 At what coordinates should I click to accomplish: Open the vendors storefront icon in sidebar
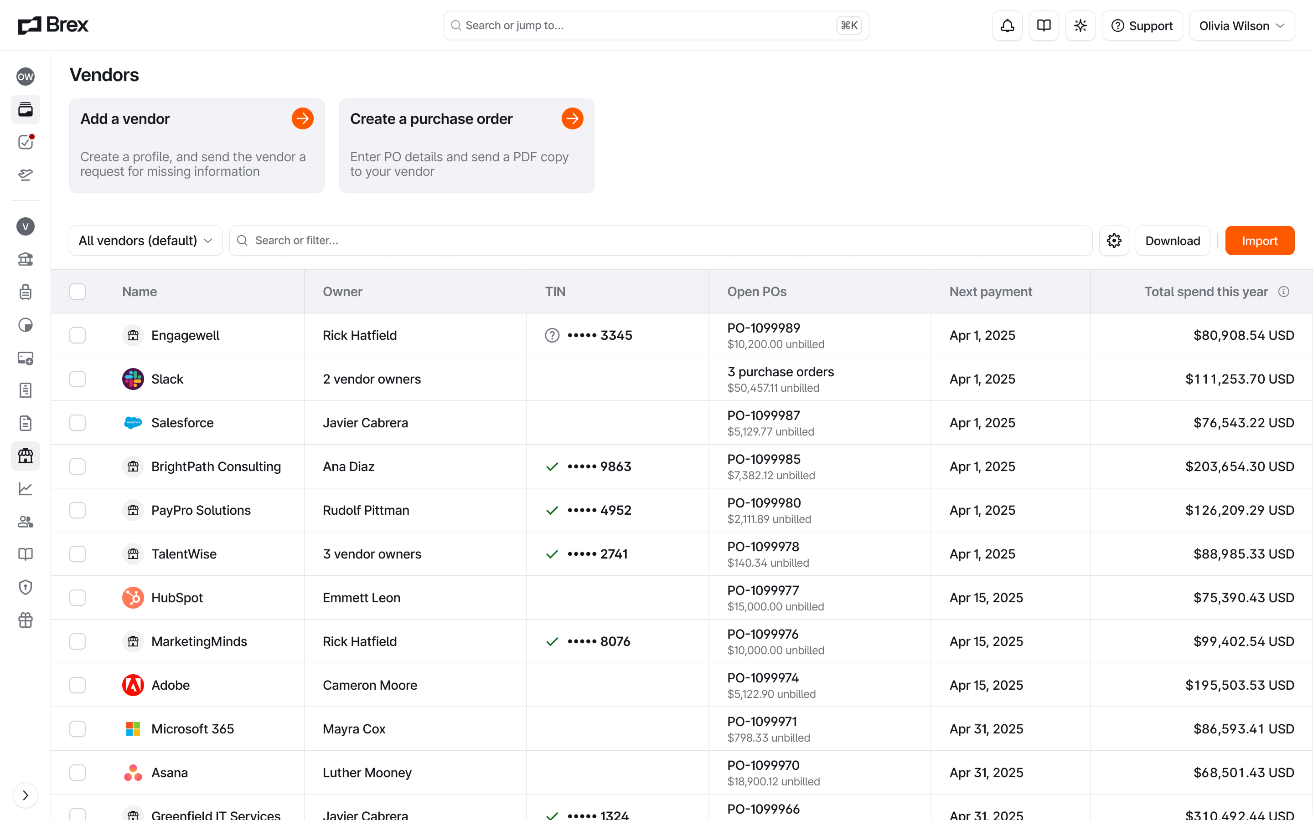click(26, 456)
